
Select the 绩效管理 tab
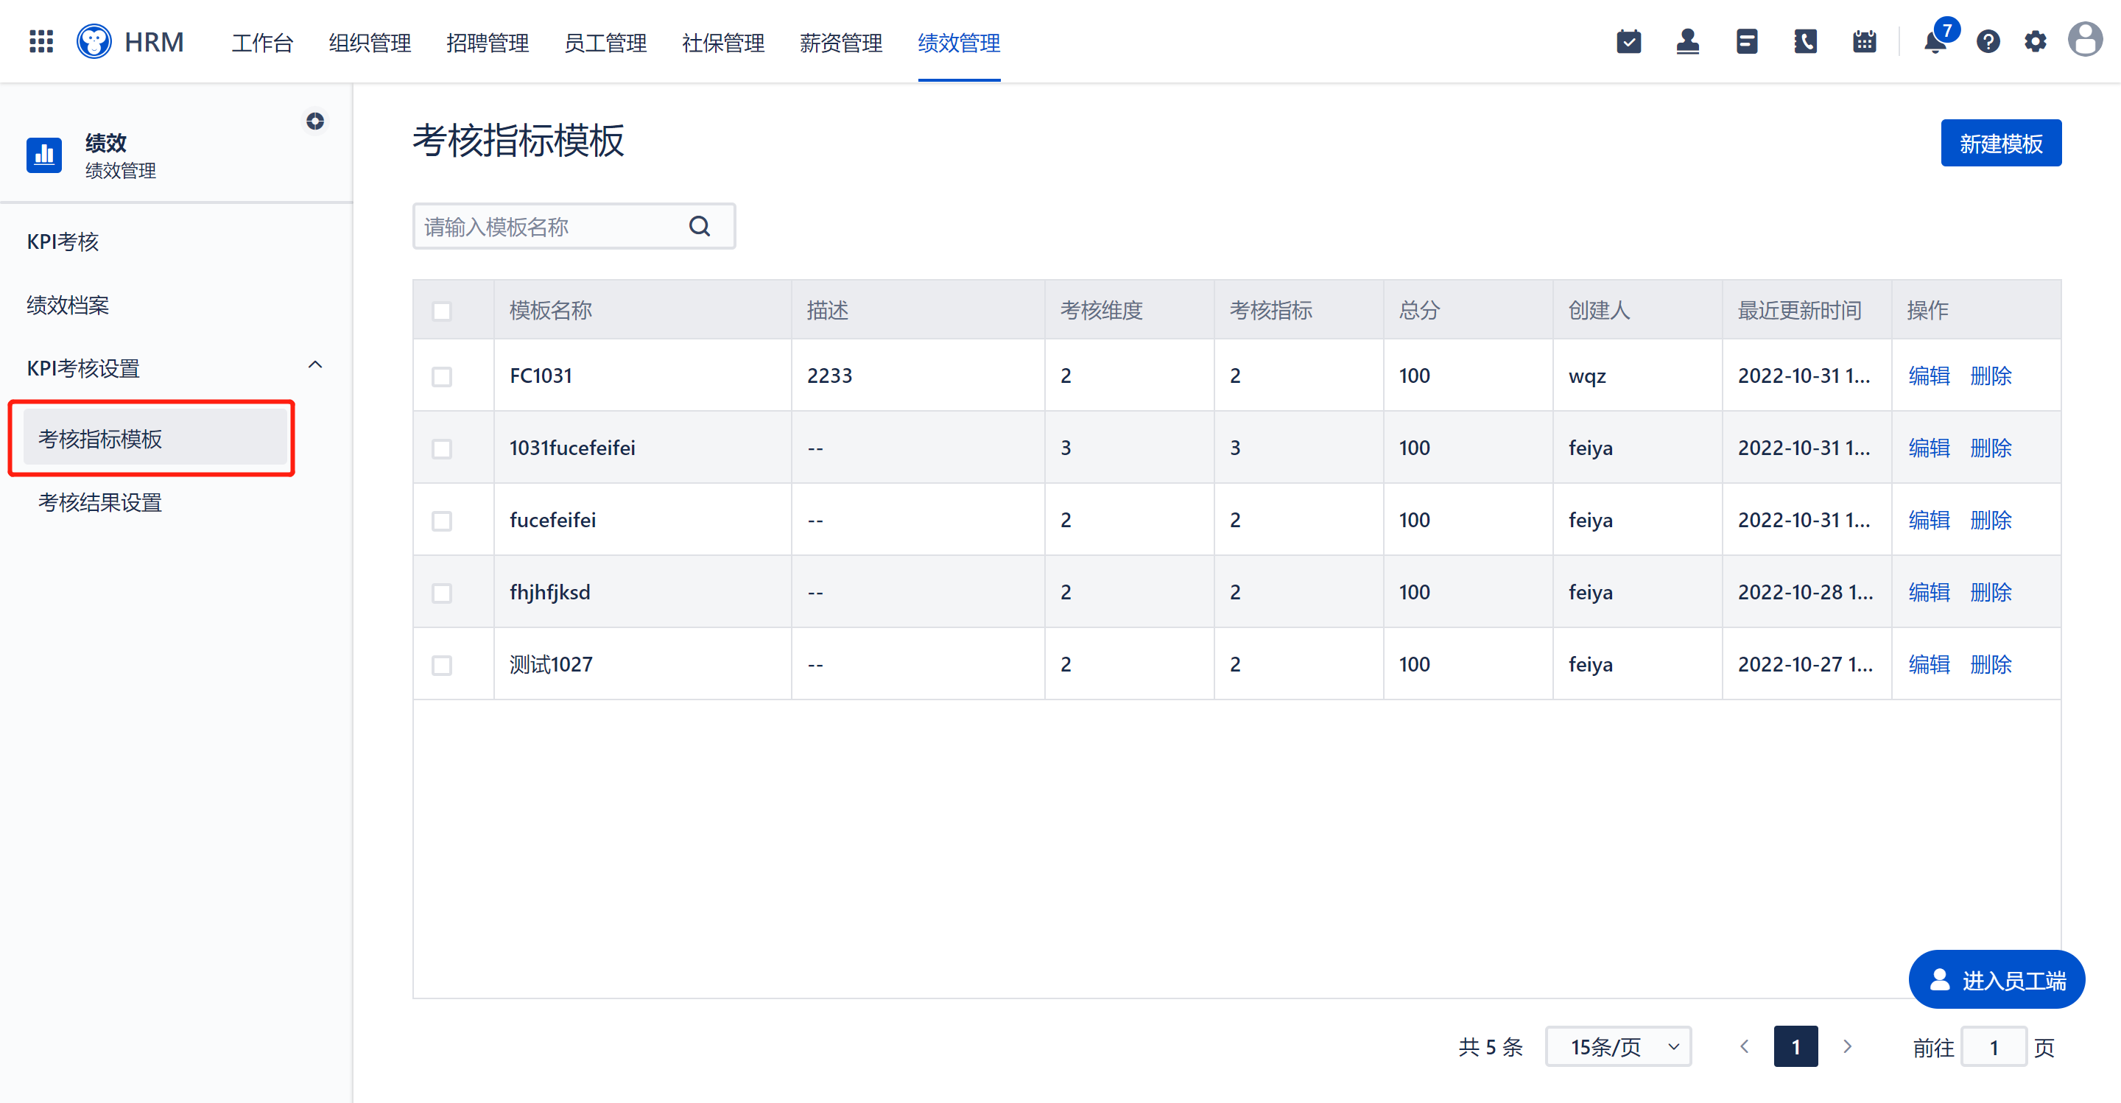[959, 43]
